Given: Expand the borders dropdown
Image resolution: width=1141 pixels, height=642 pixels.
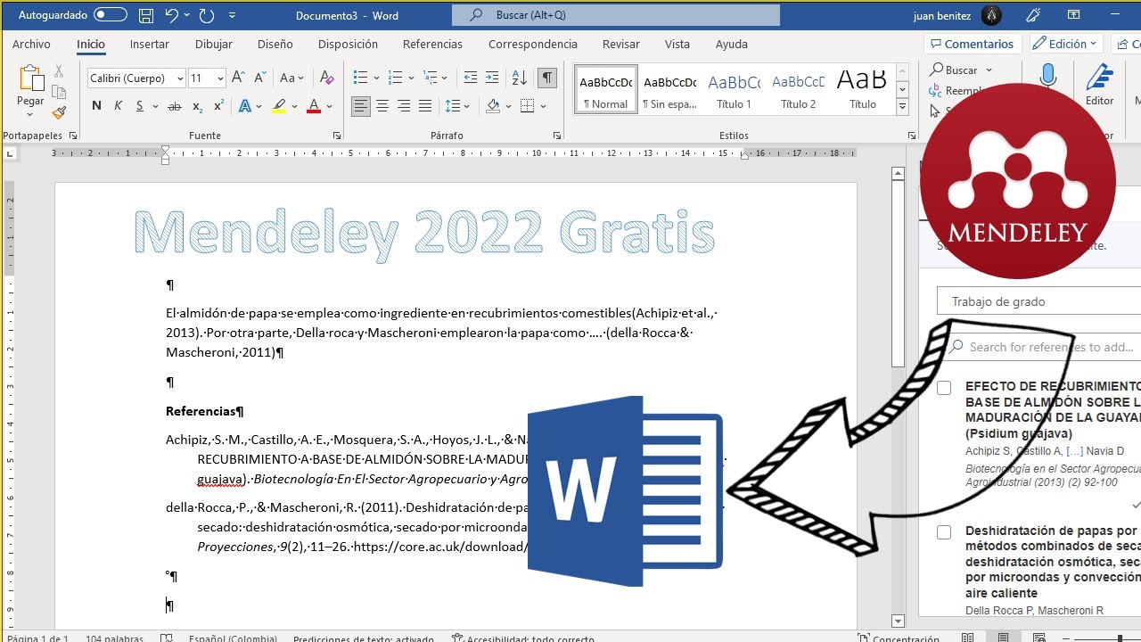Looking at the screenshot, I should coord(544,106).
